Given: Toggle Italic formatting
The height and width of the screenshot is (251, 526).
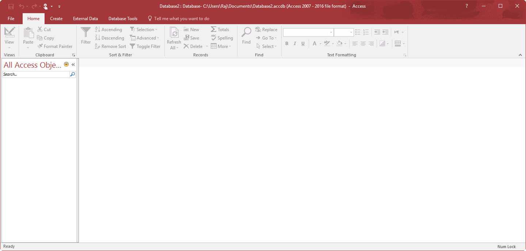Looking at the screenshot, I should pos(295,44).
